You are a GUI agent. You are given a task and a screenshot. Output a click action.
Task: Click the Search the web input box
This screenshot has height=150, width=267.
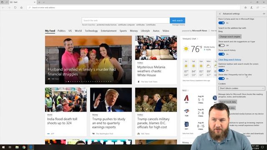126,20
